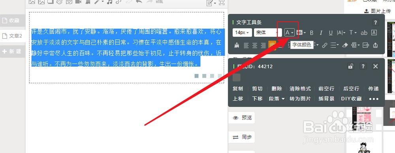Click the 同步 sync button
Screen dimensions: 395x153
pyautogui.click(x=242, y=137)
